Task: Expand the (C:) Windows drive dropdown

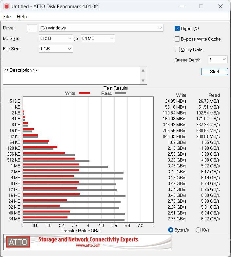Action: point(101,28)
